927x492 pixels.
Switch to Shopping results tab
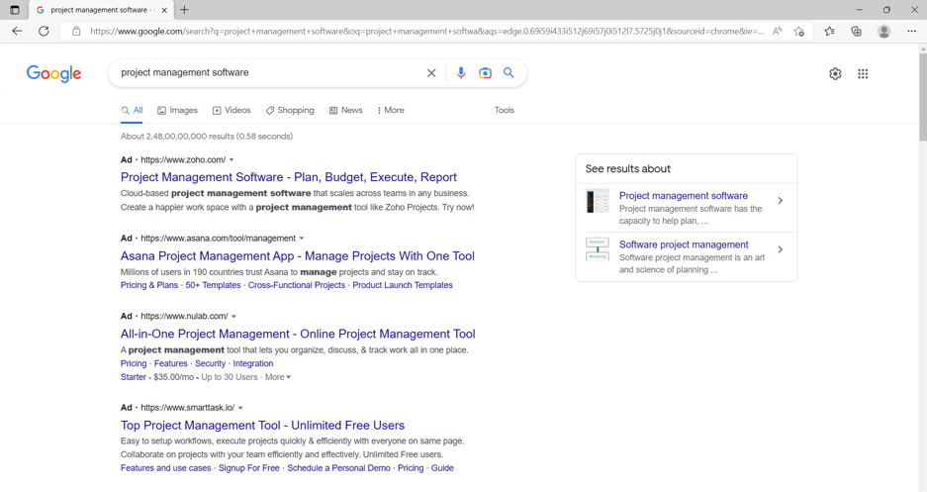[x=290, y=110]
